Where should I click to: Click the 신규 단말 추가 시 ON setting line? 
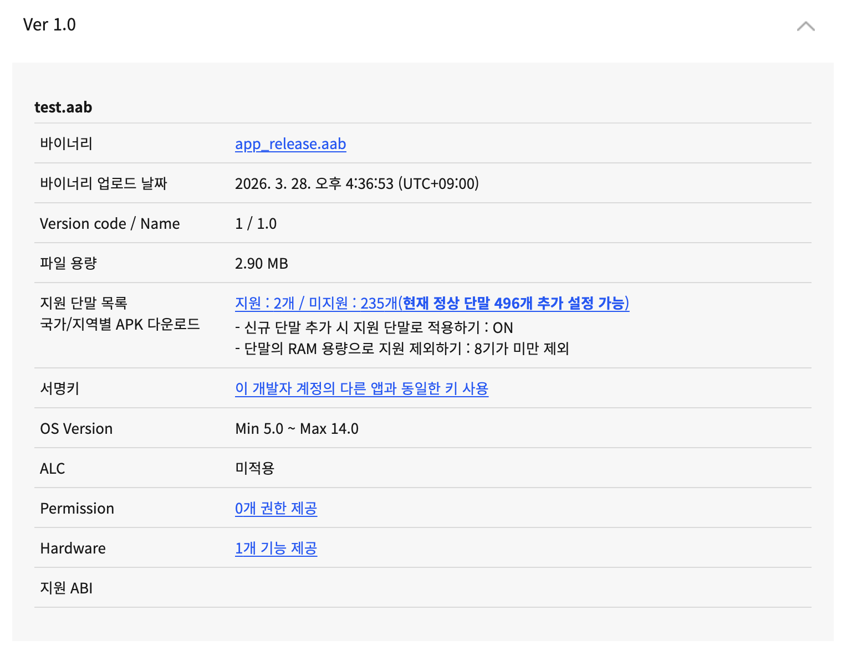click(374, 327)
